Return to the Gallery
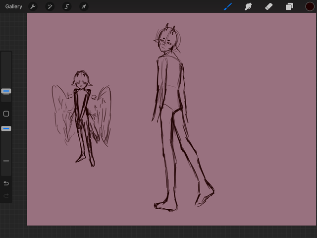Image resolution: width=317 pixels, height=238 pixels. (13, 6)
